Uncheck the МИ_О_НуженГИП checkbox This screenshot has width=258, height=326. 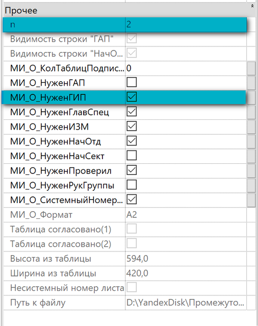click(x=132, y=97)
